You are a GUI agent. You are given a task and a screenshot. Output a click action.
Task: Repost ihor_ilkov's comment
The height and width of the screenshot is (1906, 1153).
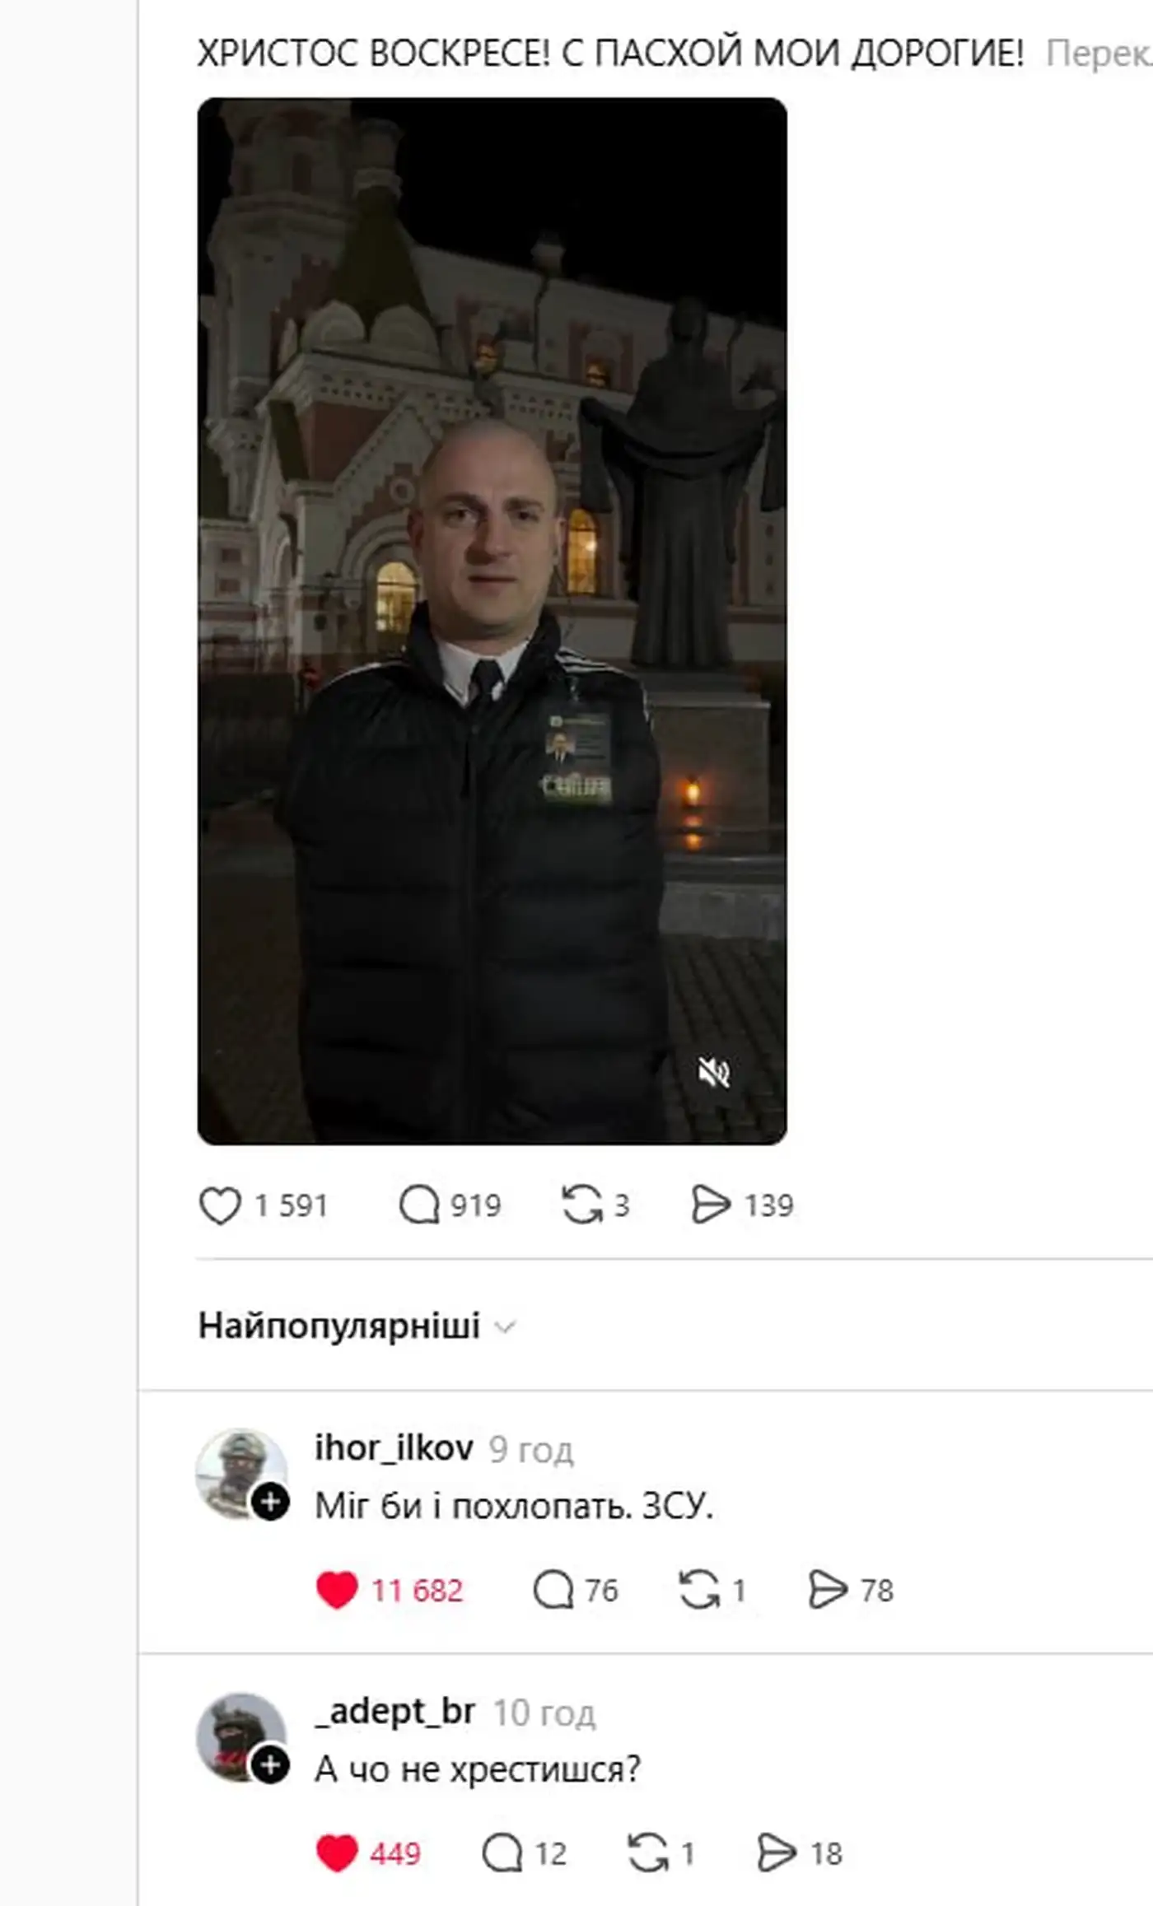pos(699,1590)
